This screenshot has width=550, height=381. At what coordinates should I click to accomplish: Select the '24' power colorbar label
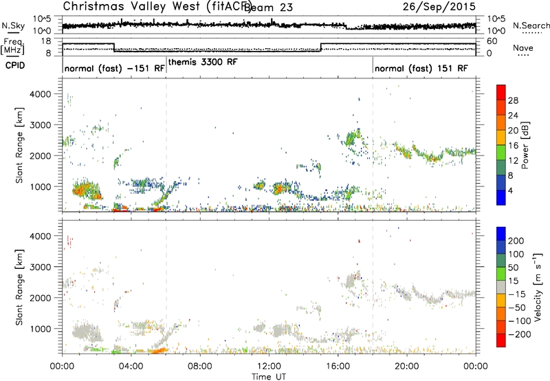513,116
